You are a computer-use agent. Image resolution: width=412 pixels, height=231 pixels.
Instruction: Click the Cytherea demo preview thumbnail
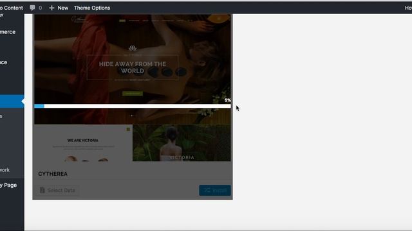tap(133, 88)
